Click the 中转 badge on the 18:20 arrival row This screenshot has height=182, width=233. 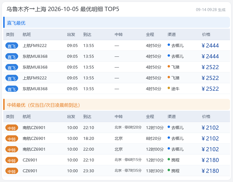click(12, 139)
